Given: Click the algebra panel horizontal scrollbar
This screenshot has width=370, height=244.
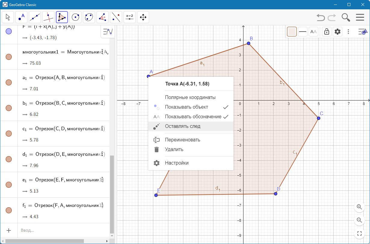Looking at the screenshot, I should click(44, 241).
